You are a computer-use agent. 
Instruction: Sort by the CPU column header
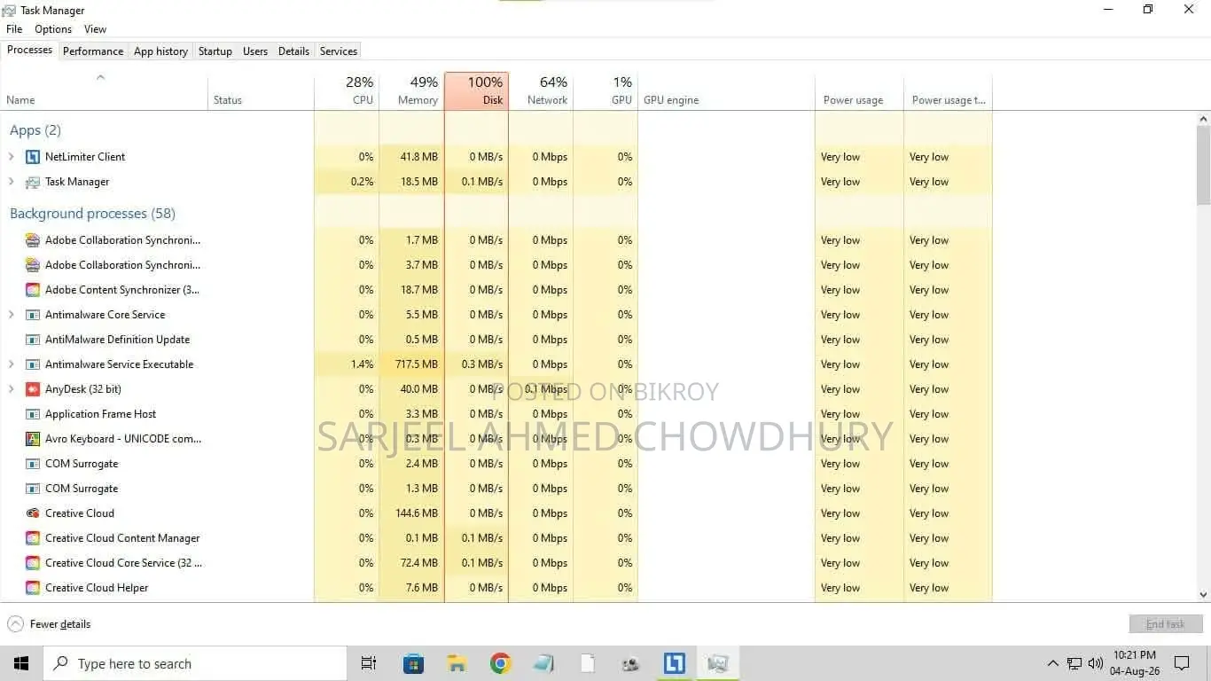(347, 91)
